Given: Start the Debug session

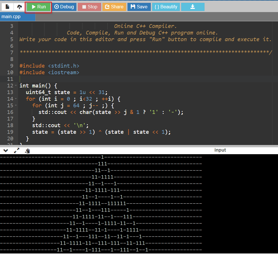Looking at the screenshot, I should tap(64, 7).
